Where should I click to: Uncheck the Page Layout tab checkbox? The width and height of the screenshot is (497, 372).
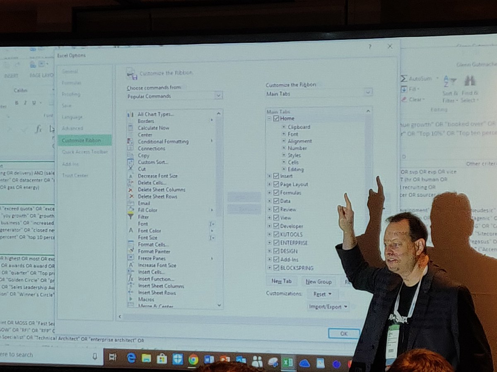pos(276,184)
